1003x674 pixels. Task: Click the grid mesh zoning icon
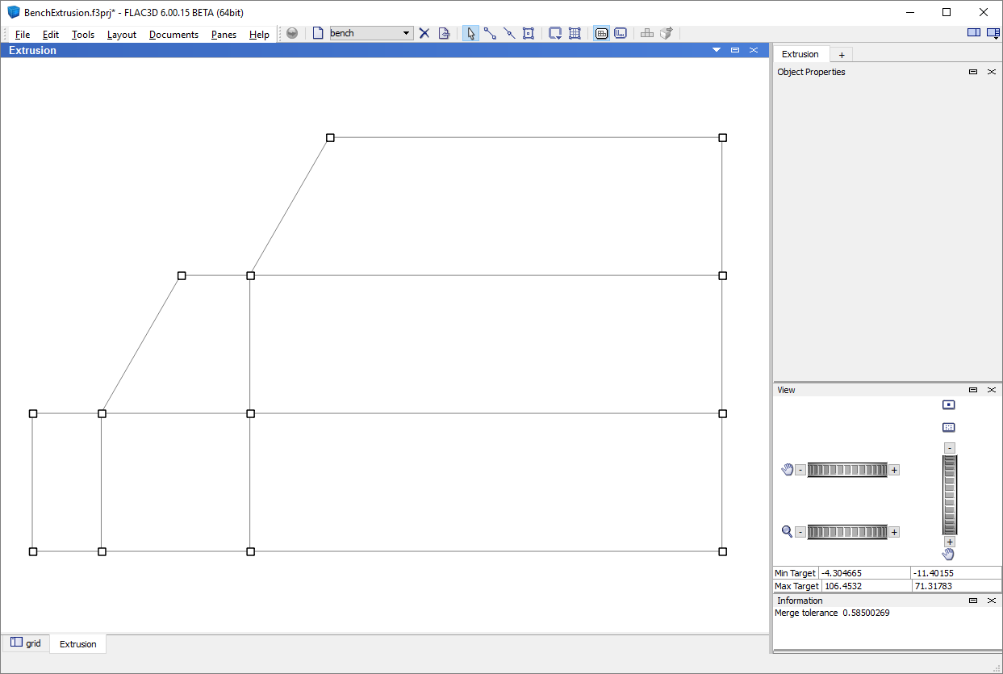coord(575,33)
